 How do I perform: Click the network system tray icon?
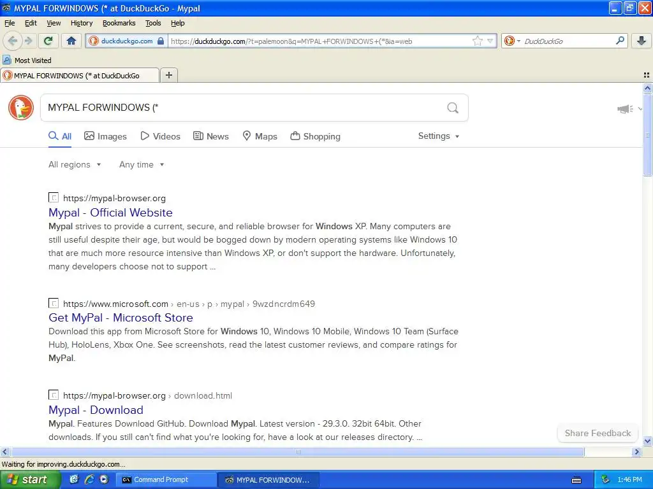[605, 479]
